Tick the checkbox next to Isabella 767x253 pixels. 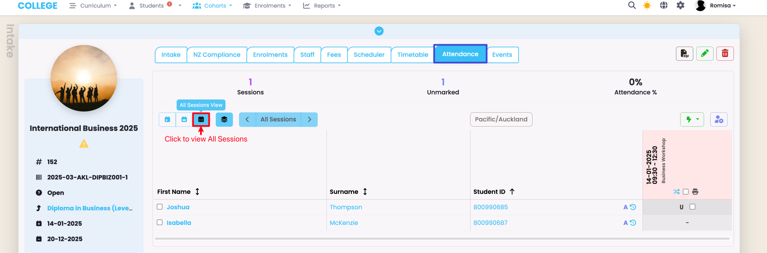(160, 222)
